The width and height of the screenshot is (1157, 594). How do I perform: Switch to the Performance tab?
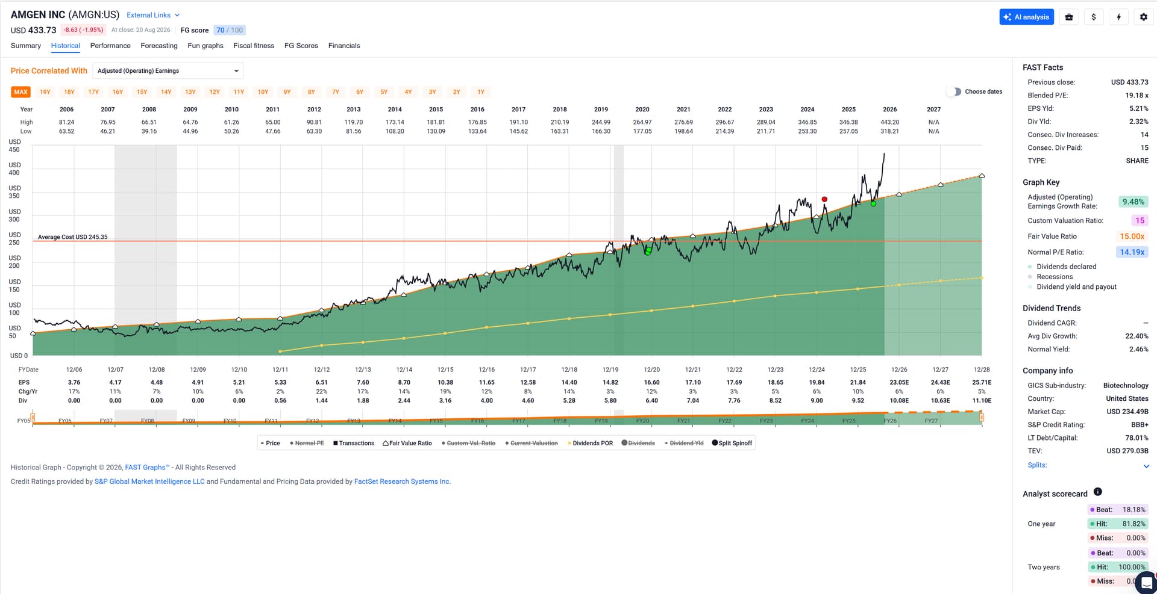tap(110, 46)
